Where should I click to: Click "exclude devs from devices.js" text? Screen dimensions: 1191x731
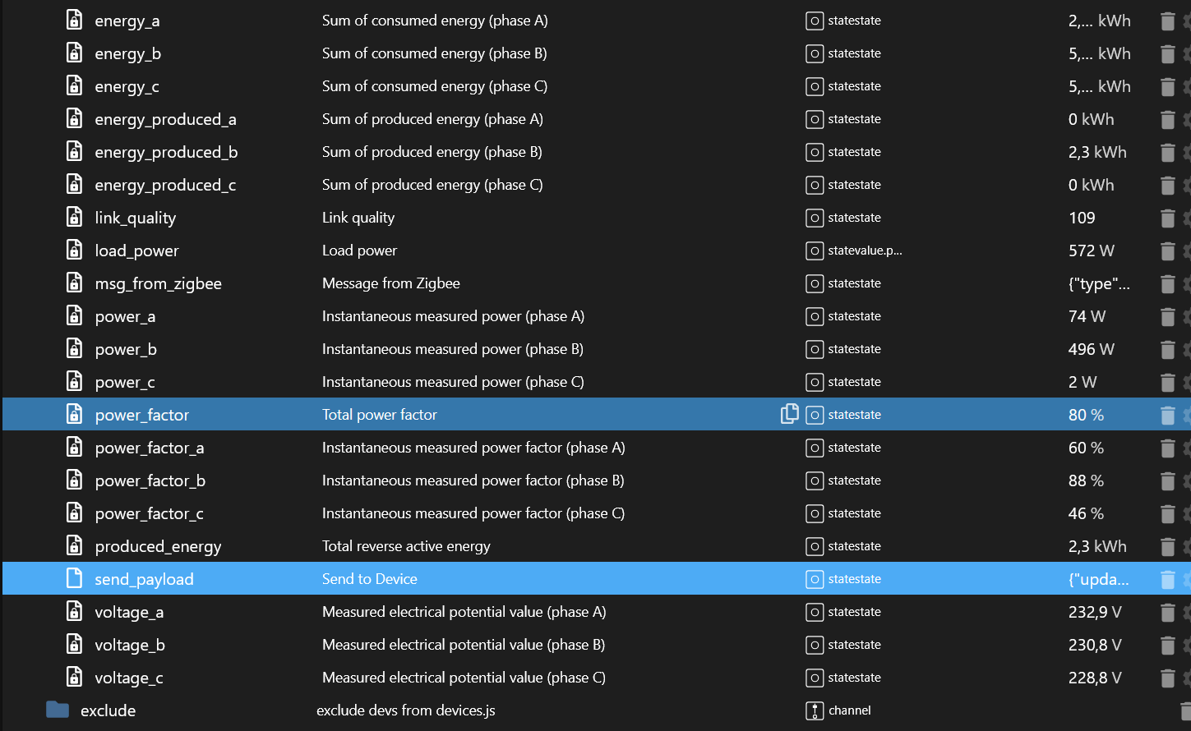(406, 710)
